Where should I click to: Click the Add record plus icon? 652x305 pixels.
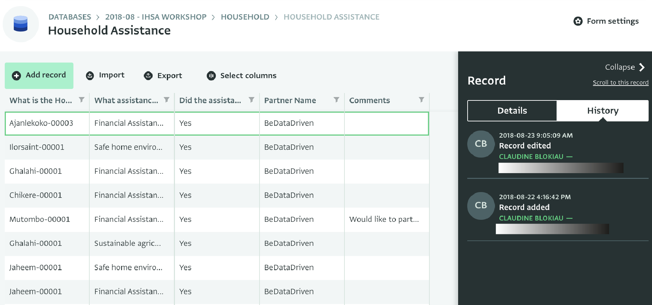[x=16, y=75]
